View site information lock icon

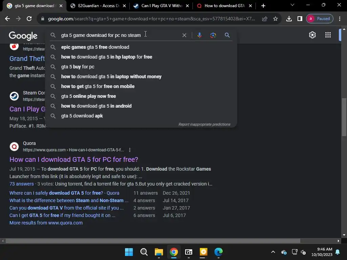pyautogui.click(x=43, y=19)
